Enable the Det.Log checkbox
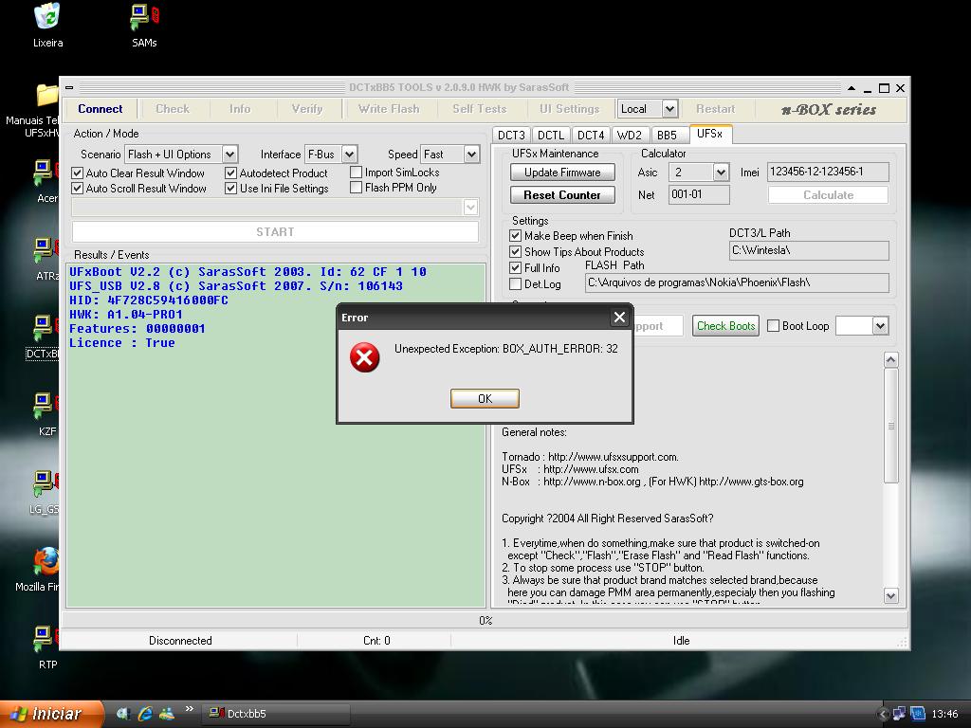 (515, 284)
